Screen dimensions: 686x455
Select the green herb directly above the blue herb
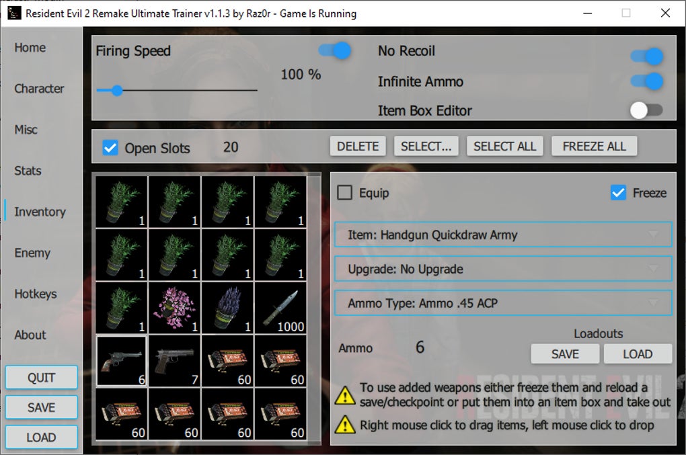tap(227, 255)
